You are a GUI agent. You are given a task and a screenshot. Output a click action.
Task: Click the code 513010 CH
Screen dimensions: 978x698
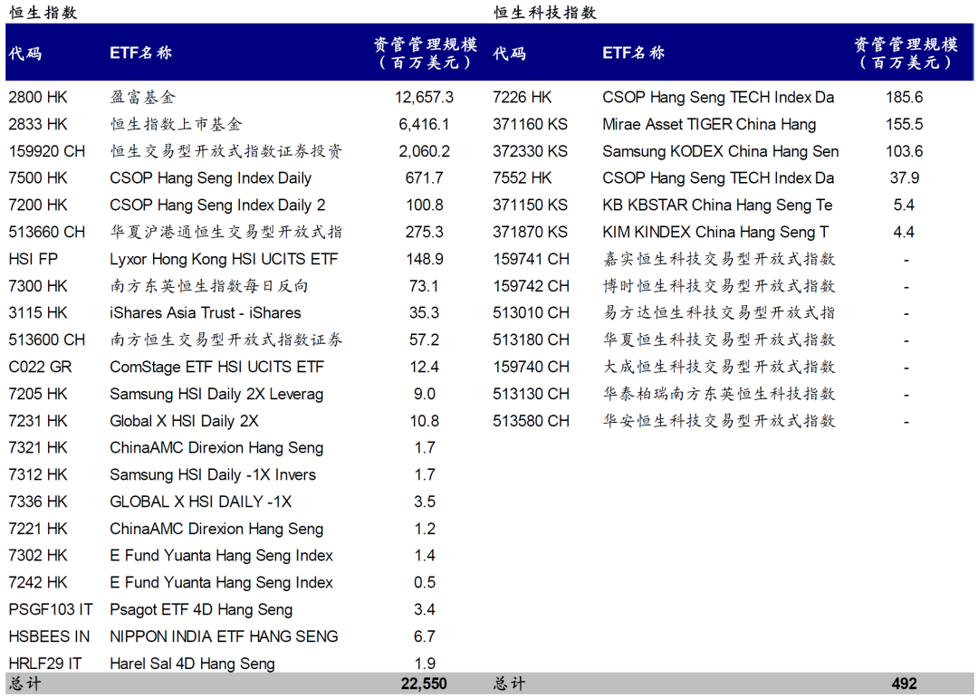(532, 312)
